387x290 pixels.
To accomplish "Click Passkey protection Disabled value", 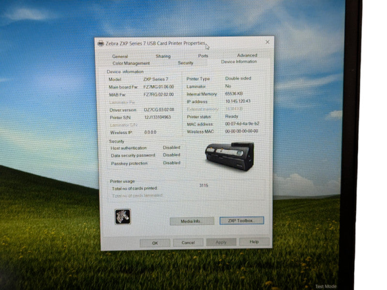I will [x=172, y=163].
